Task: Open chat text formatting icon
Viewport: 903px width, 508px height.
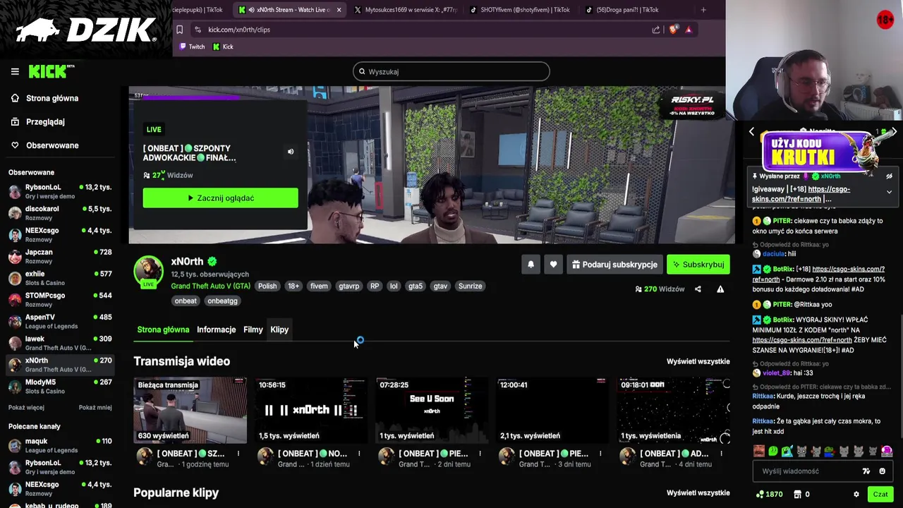Action: [866, 471]
